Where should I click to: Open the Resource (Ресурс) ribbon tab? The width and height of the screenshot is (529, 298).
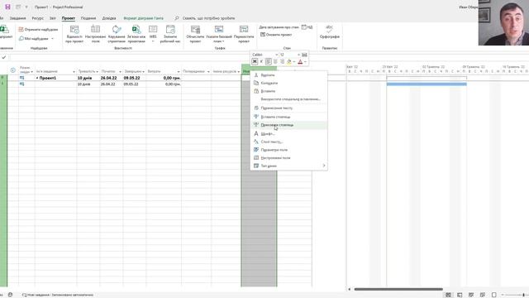(37, 18)
